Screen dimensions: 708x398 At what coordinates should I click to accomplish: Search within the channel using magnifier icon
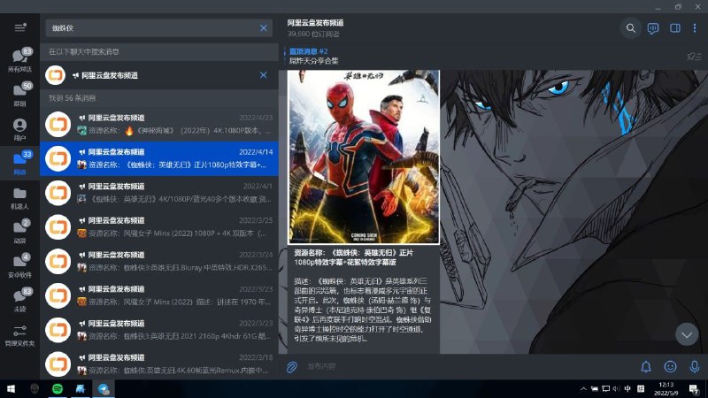tap(631, 28)
